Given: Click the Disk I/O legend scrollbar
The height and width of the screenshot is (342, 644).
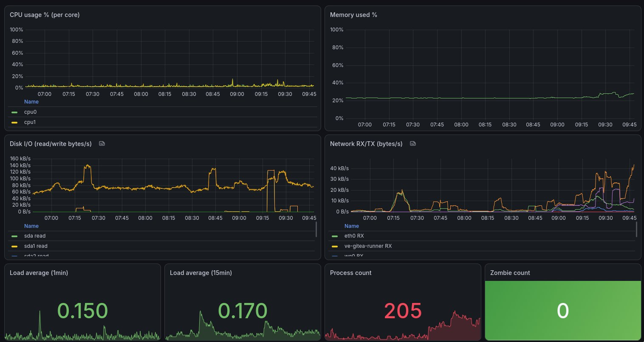Looking at the screenshot, I should pyautogui.click(x=316, y=229).
